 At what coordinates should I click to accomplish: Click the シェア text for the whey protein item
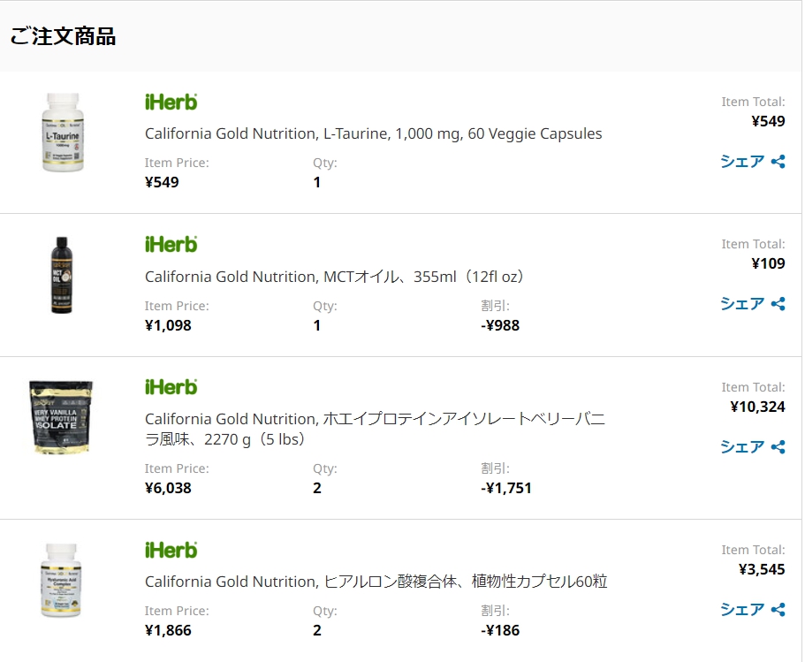[x=742, y=447]
